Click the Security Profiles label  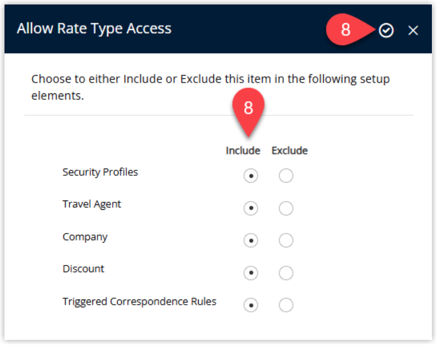[x=101, y=172]
